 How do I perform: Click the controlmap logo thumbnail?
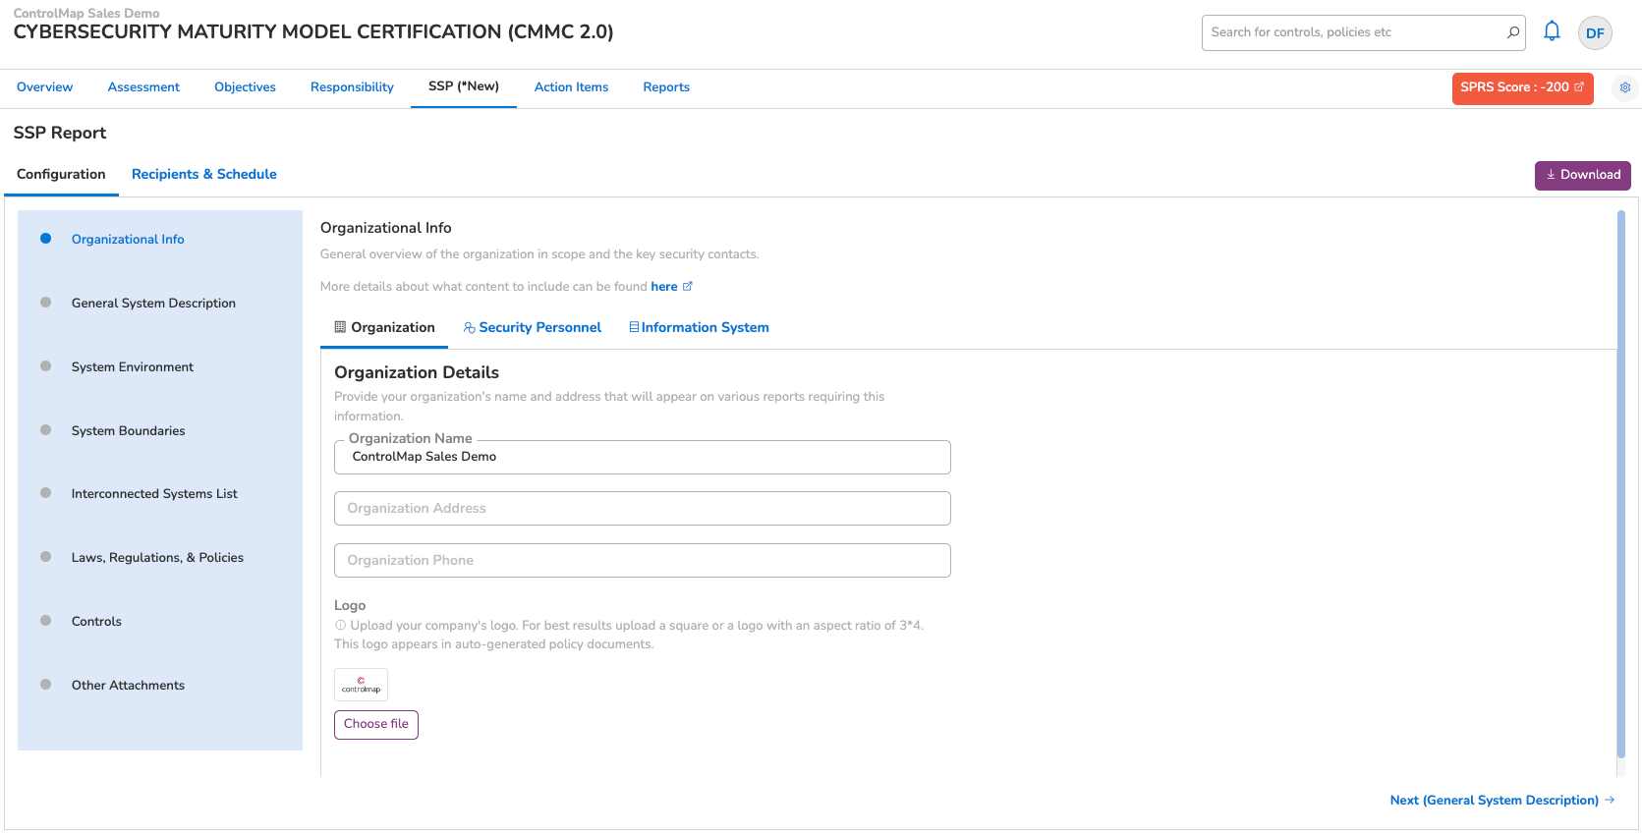pos(361,685)
